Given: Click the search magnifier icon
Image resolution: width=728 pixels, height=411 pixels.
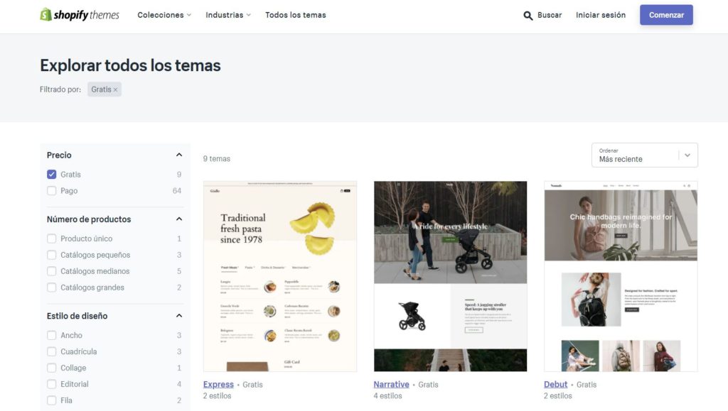Looking at the screenshot, I should tap(528, 16).
